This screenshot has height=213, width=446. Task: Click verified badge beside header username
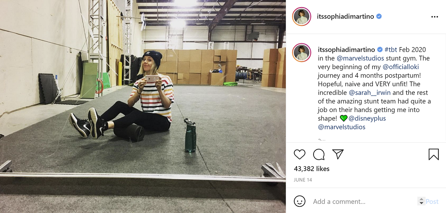379,17
